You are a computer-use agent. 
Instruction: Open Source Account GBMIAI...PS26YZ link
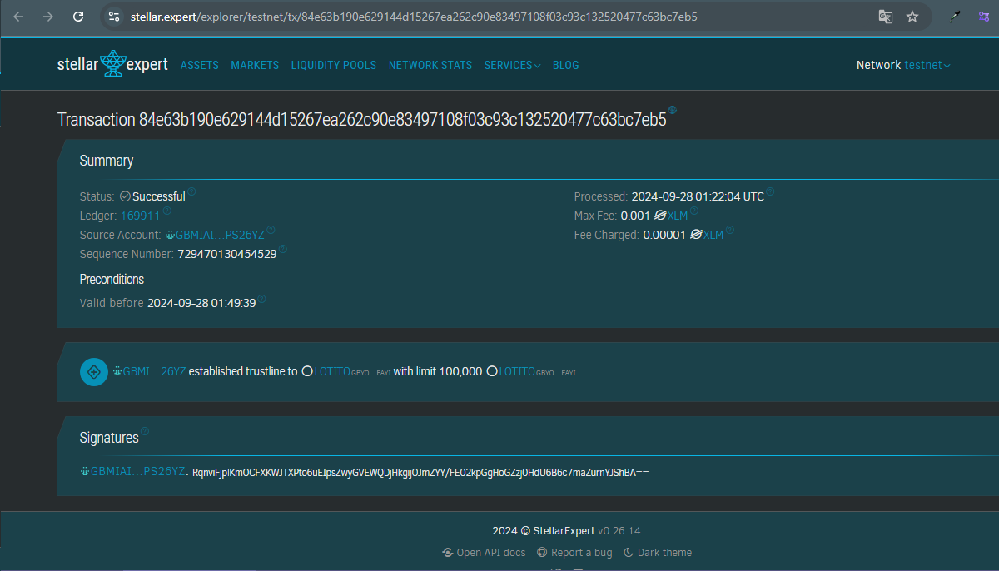(x=214, y=235)
